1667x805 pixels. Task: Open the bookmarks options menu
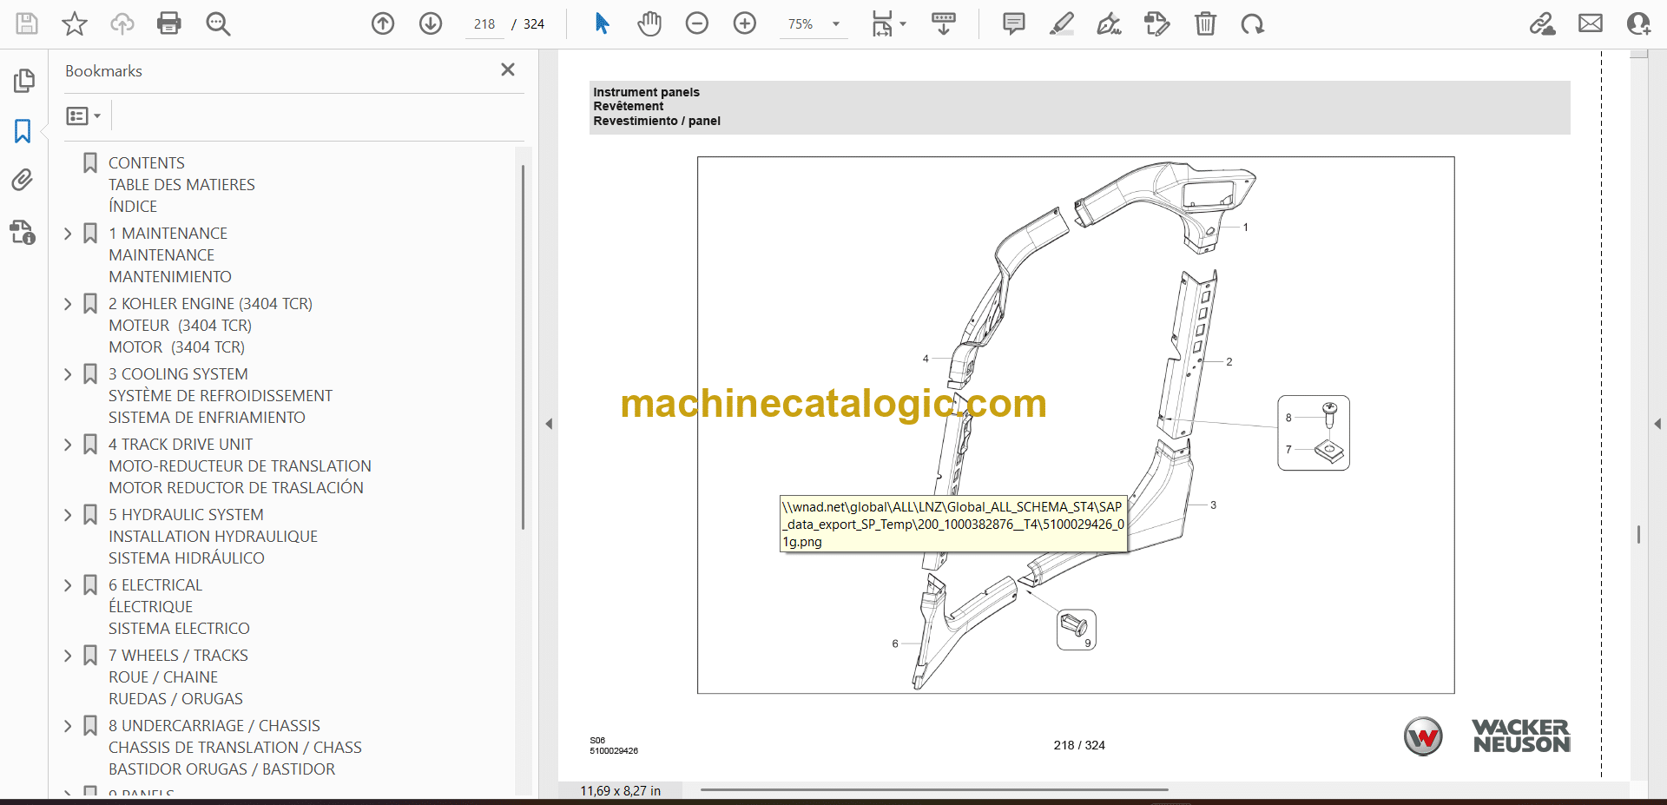coord(83,115)
